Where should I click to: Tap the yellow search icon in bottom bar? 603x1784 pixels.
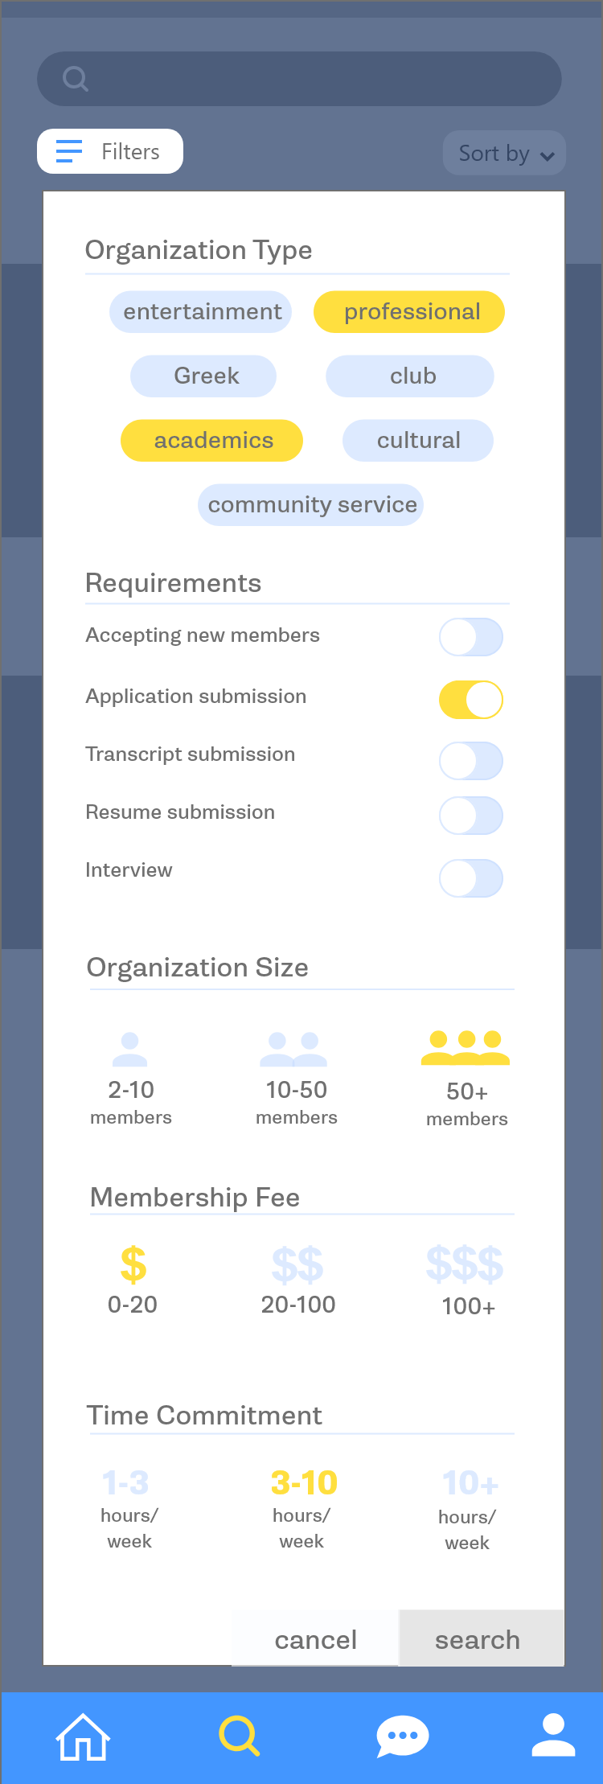click(240, 1736)
